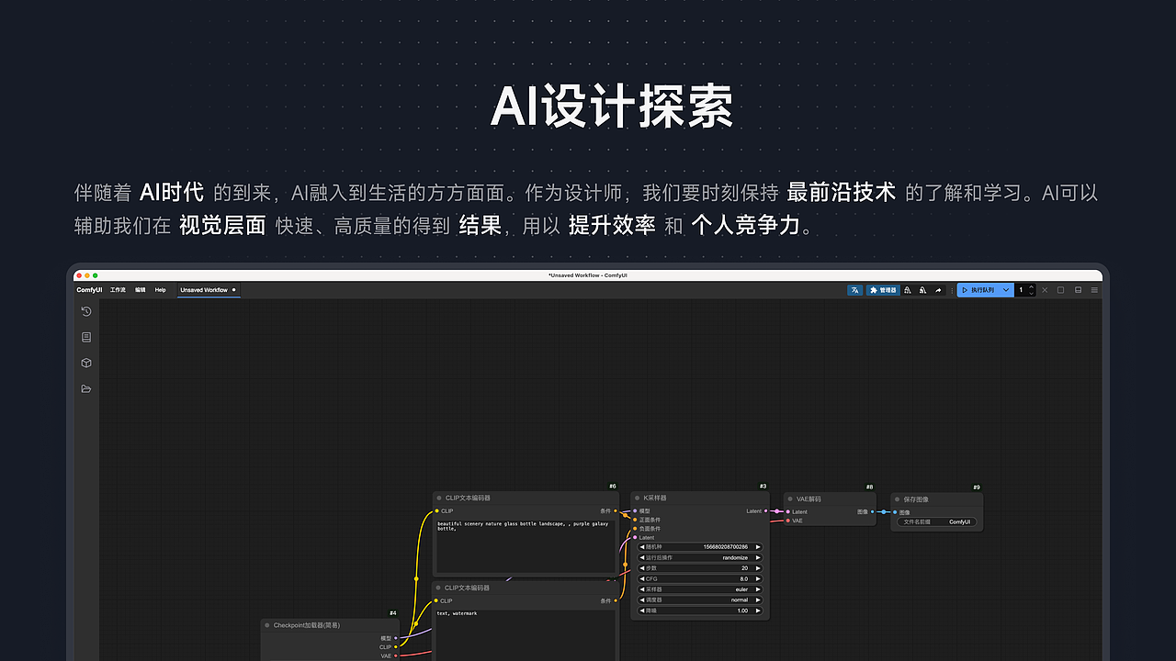This screenshot has height=661, width=1176.
Task: Open the model library cube icon
Action: pos(86,363)
